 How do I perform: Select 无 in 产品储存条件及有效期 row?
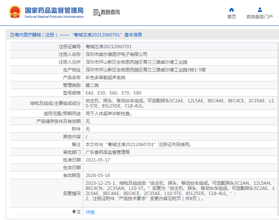(x=88, y=121)
